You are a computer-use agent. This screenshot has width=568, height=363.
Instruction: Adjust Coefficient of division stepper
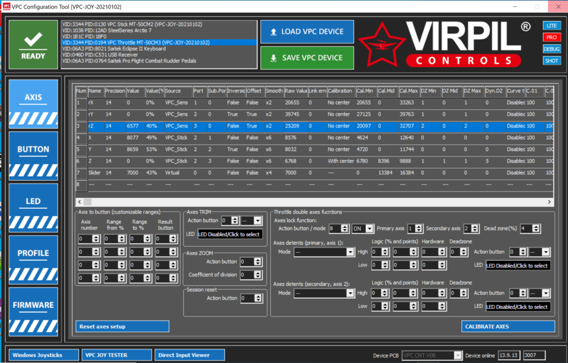pos(257,275)
